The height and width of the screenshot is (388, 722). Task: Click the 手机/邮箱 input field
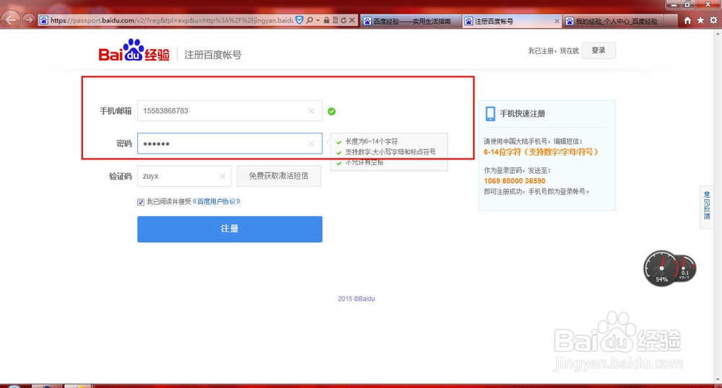[230, 111]
